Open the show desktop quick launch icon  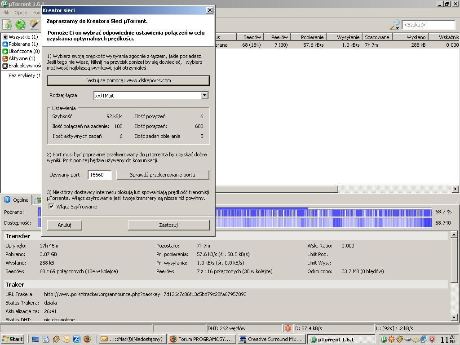pos(35,339)
